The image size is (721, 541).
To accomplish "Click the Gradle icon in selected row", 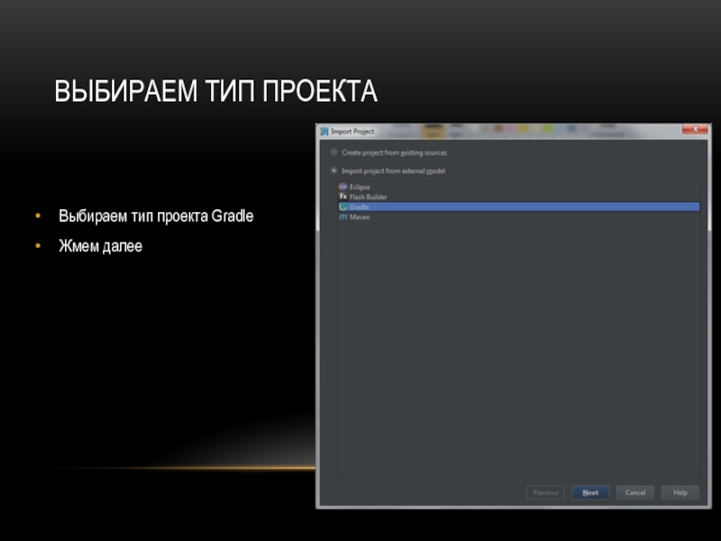I will point(343,207).
